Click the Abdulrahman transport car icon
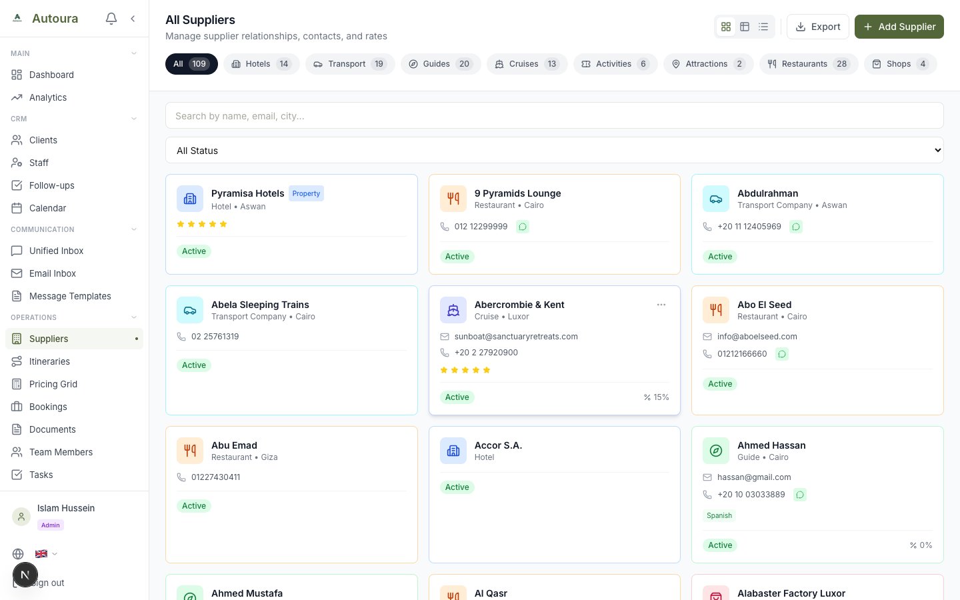Viewport: 960px width, 600px height. (716, 199)
